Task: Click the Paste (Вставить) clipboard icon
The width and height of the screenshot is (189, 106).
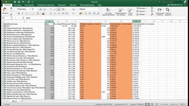Action: pyautogui.click(x=5, y=10)
